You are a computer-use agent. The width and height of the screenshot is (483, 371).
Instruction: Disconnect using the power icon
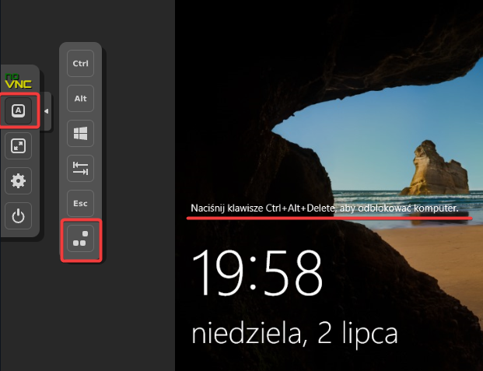pos(18,217)
